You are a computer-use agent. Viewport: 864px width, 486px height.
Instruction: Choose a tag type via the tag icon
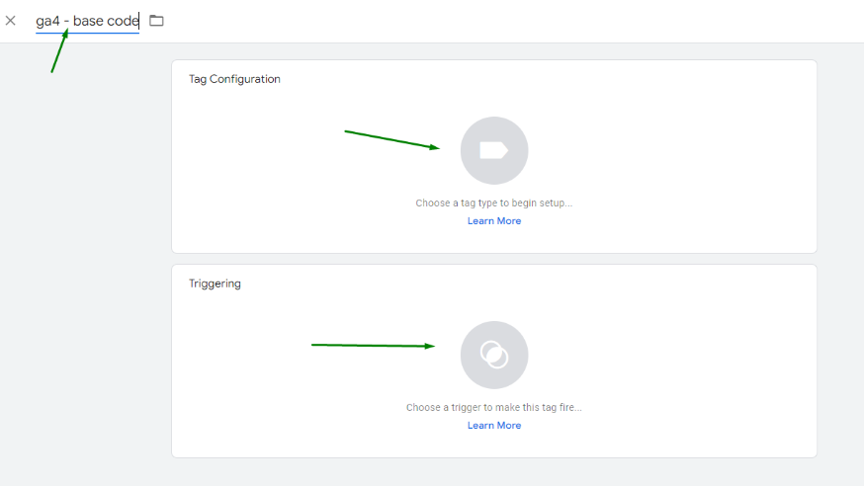[494, 150]
